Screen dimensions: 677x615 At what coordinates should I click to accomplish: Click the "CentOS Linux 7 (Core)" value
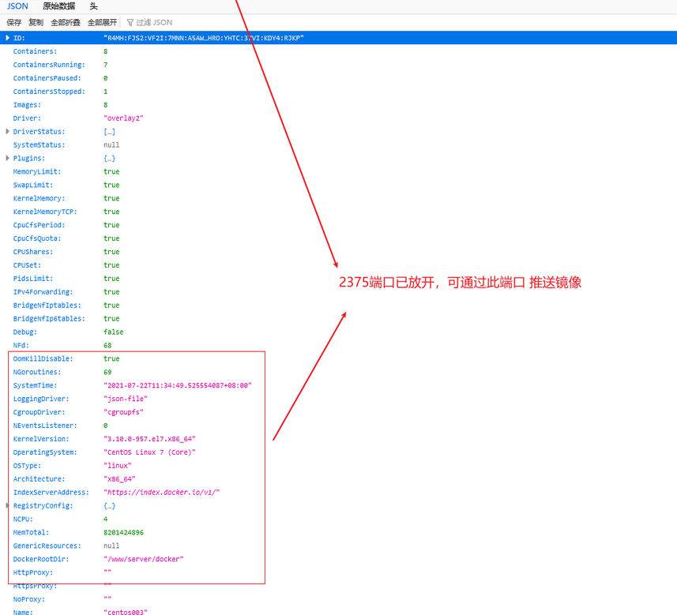[x=149, y=452]
